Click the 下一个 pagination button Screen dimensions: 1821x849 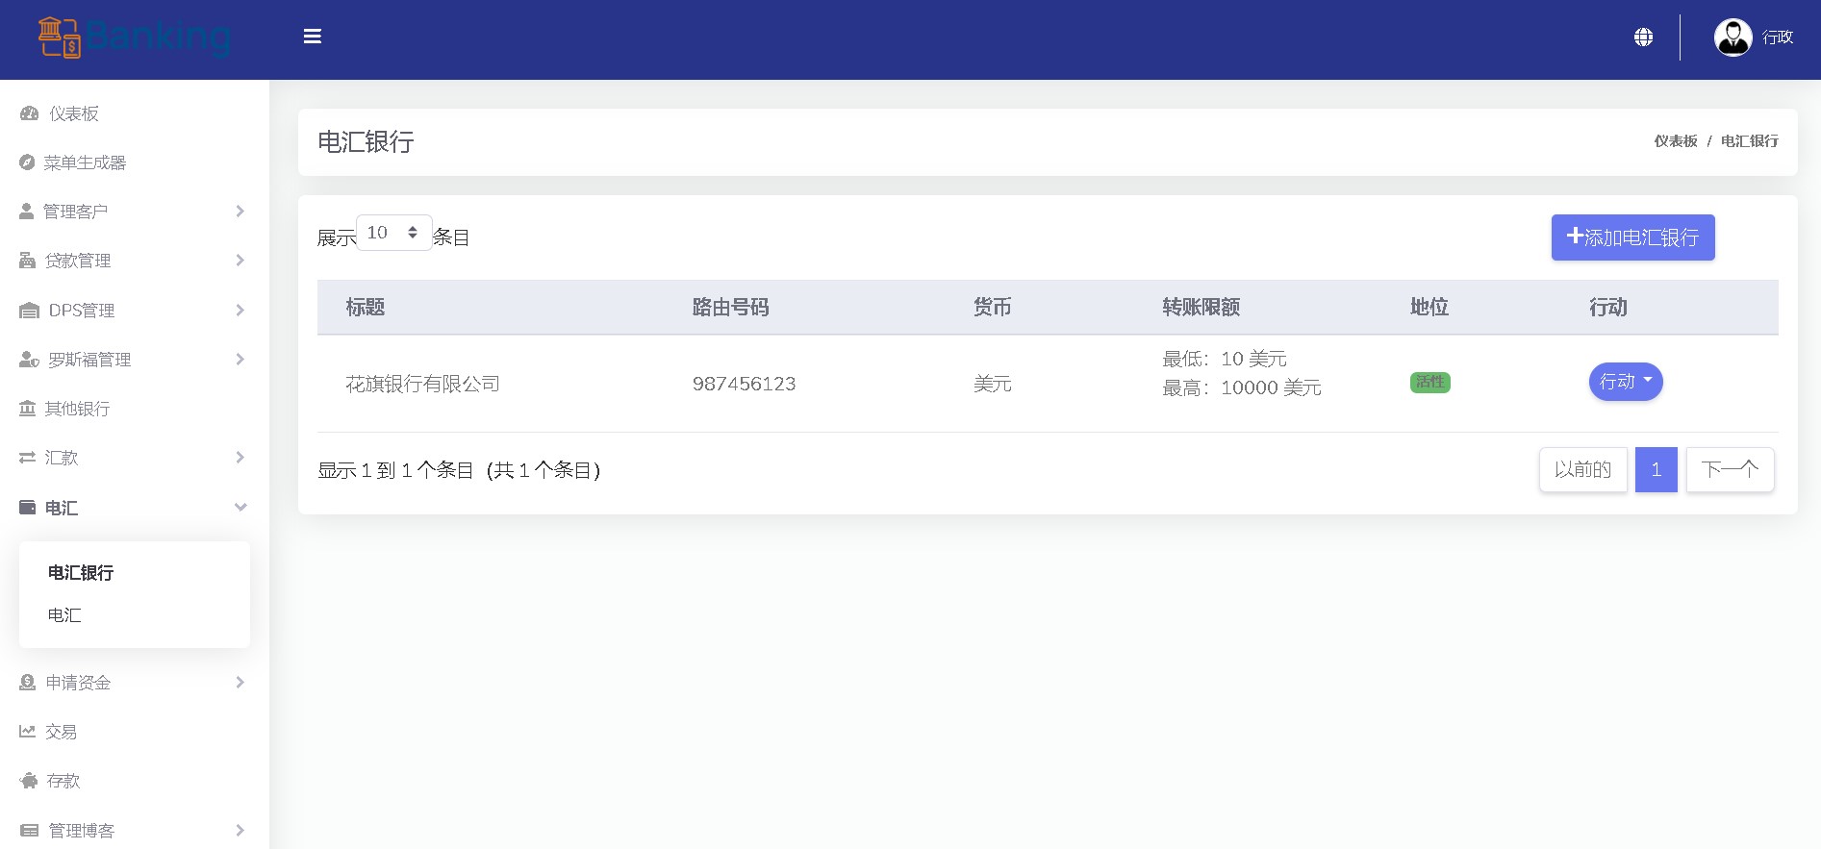(x=1731, y=469)
